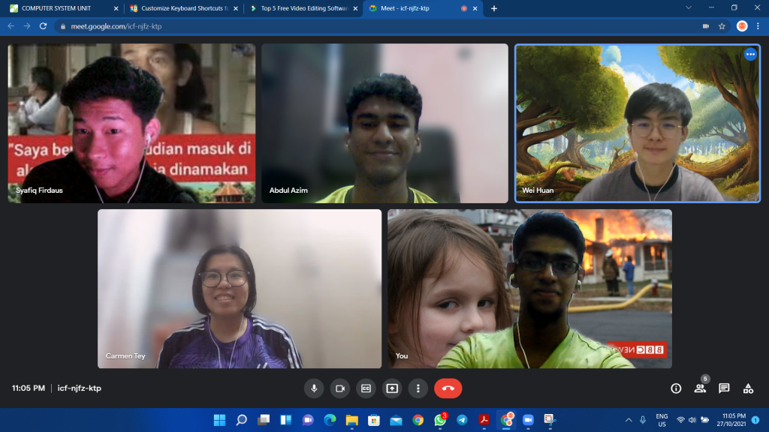The height and width of the screenshot is (432, 769).
Task: Switch to the COMPUTER SYSTEM UNIT tab
Action: coord(60,8)
